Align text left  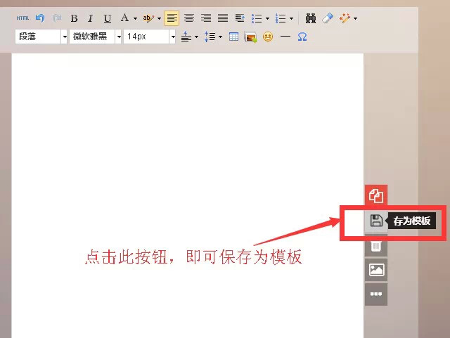(172, 18)
